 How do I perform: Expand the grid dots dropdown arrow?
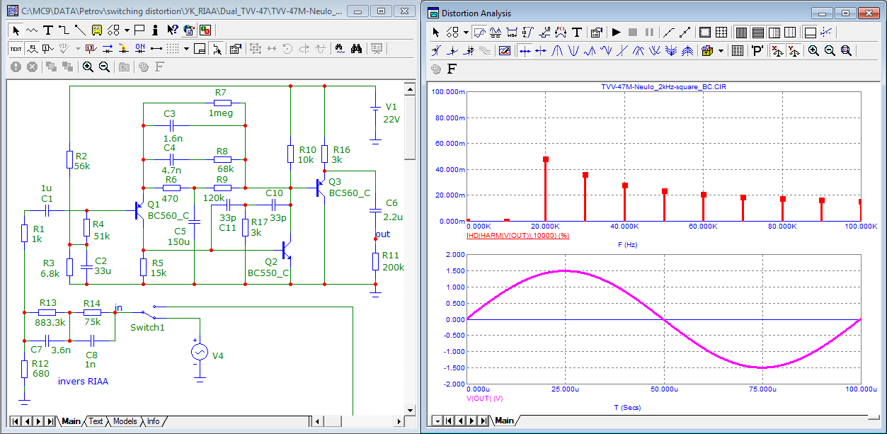186,49
